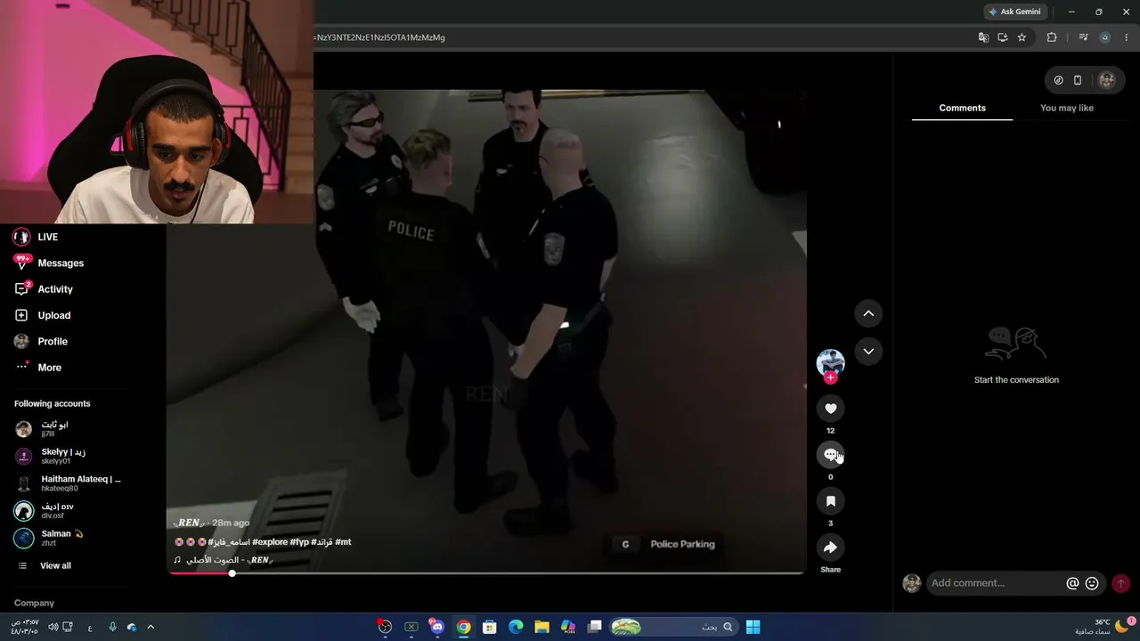Open following account Haitham Alateeq
The height and width of the screenshot is (641, 1140).
click(x=68, y=483)
